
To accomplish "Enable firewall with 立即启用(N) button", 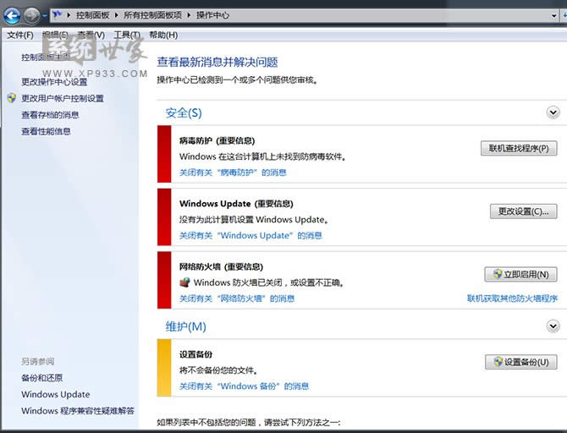I will coord(520,274).
